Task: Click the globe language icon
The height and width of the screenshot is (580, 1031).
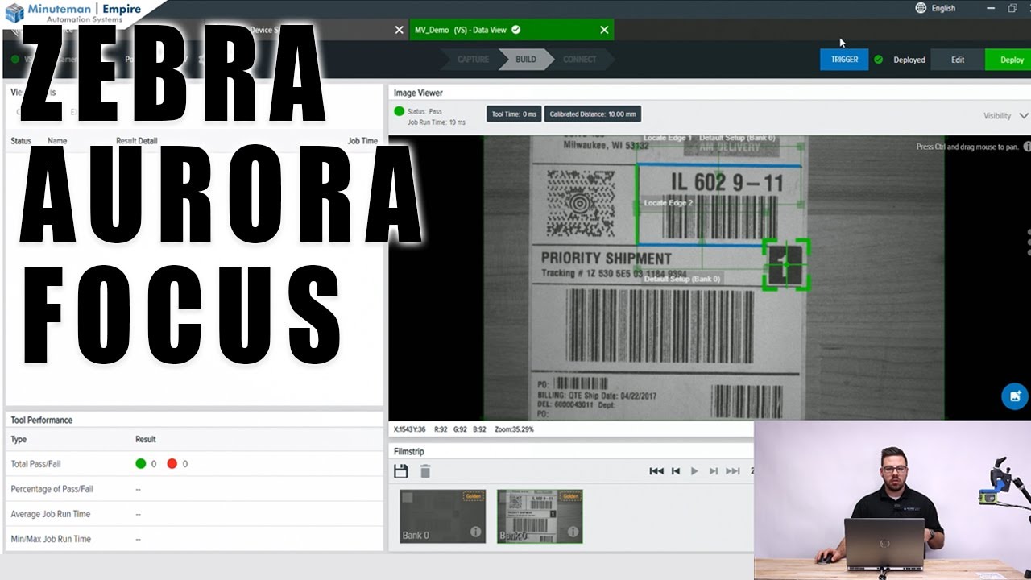Action: click(921, 8)
